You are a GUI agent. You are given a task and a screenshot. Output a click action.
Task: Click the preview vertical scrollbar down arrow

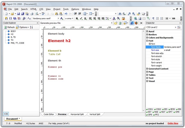(143, 111)
